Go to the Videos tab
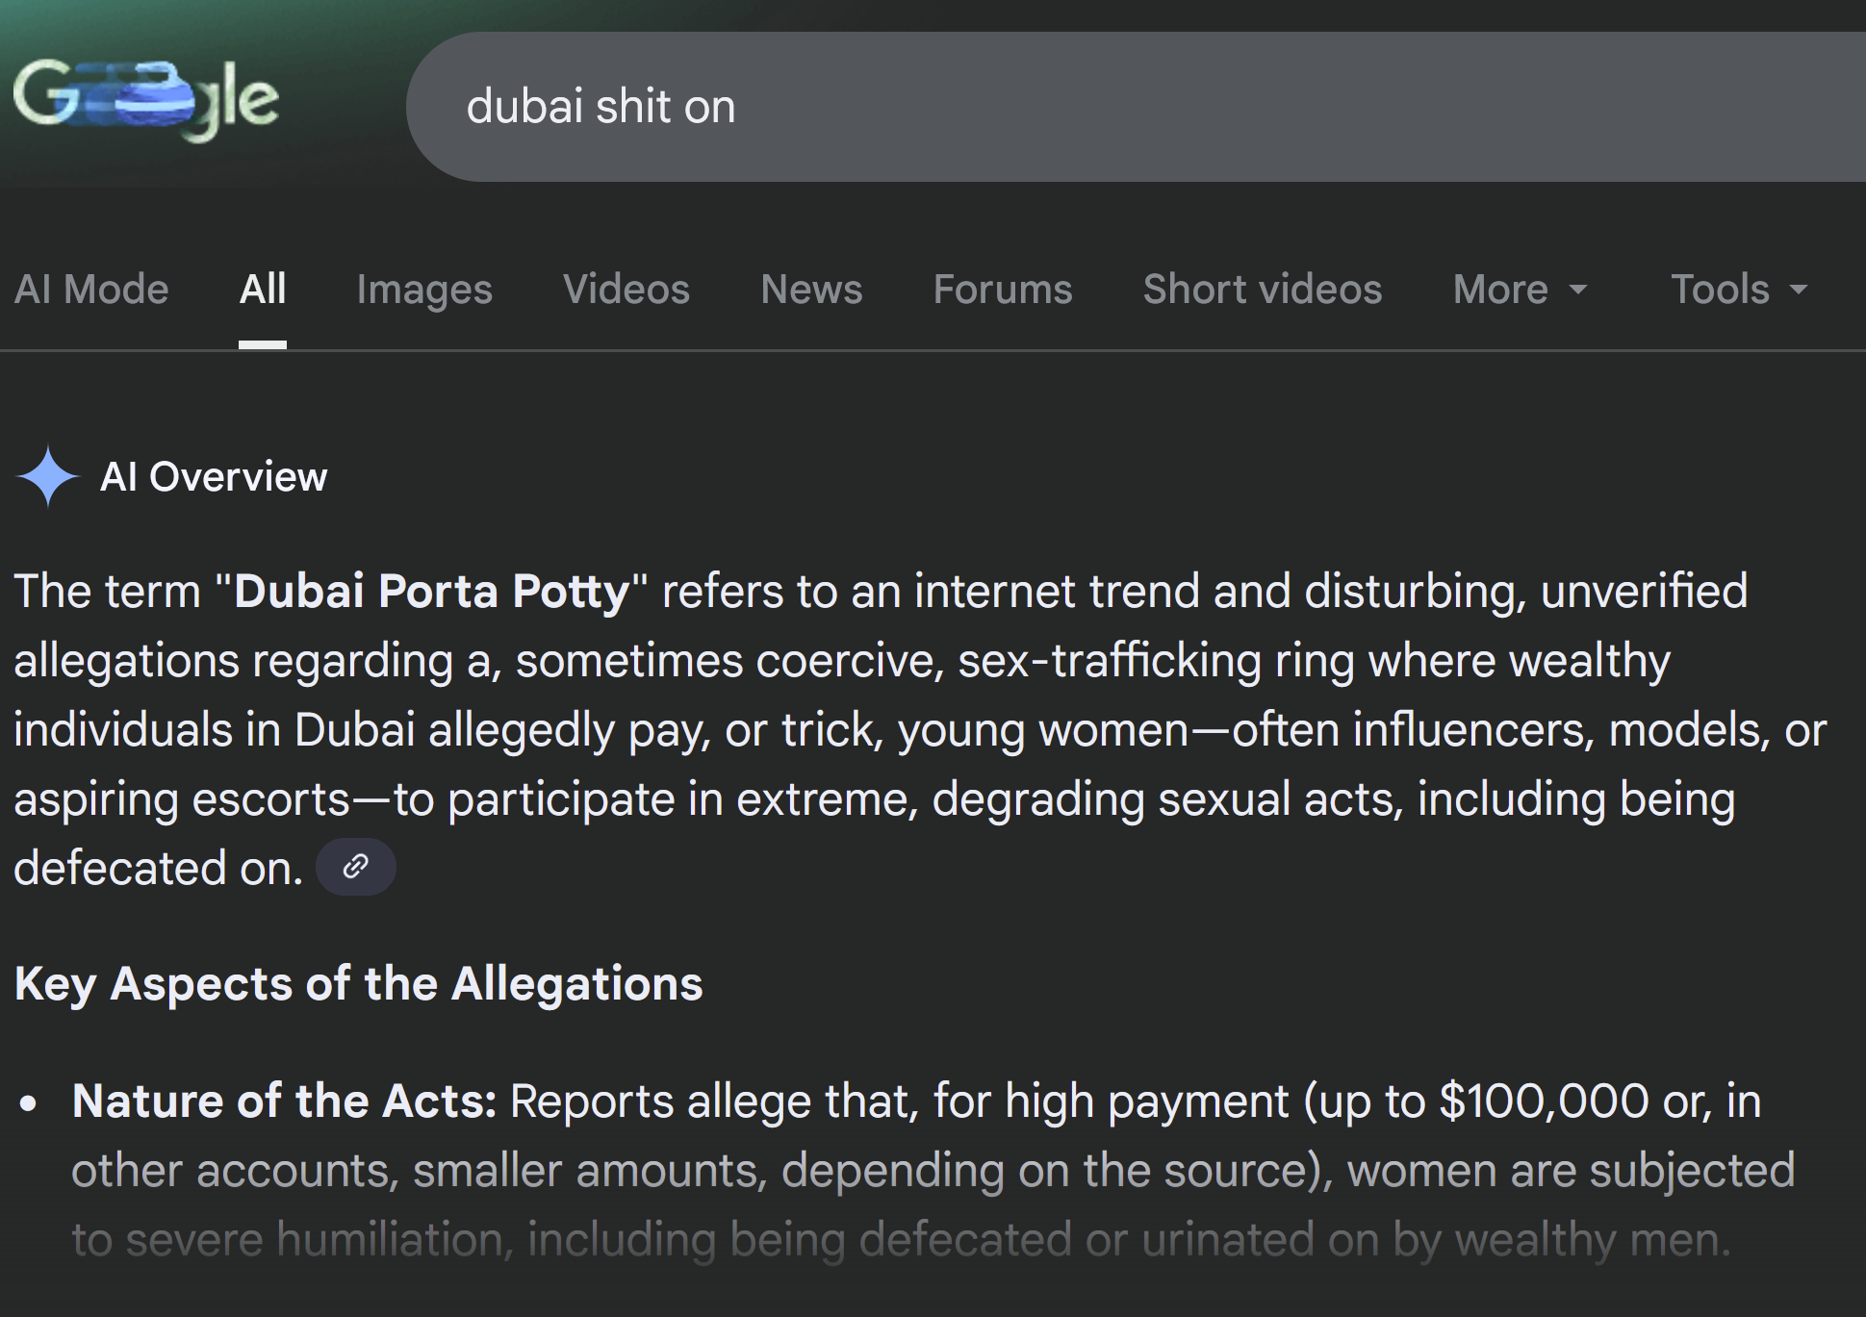 point(626,290)
